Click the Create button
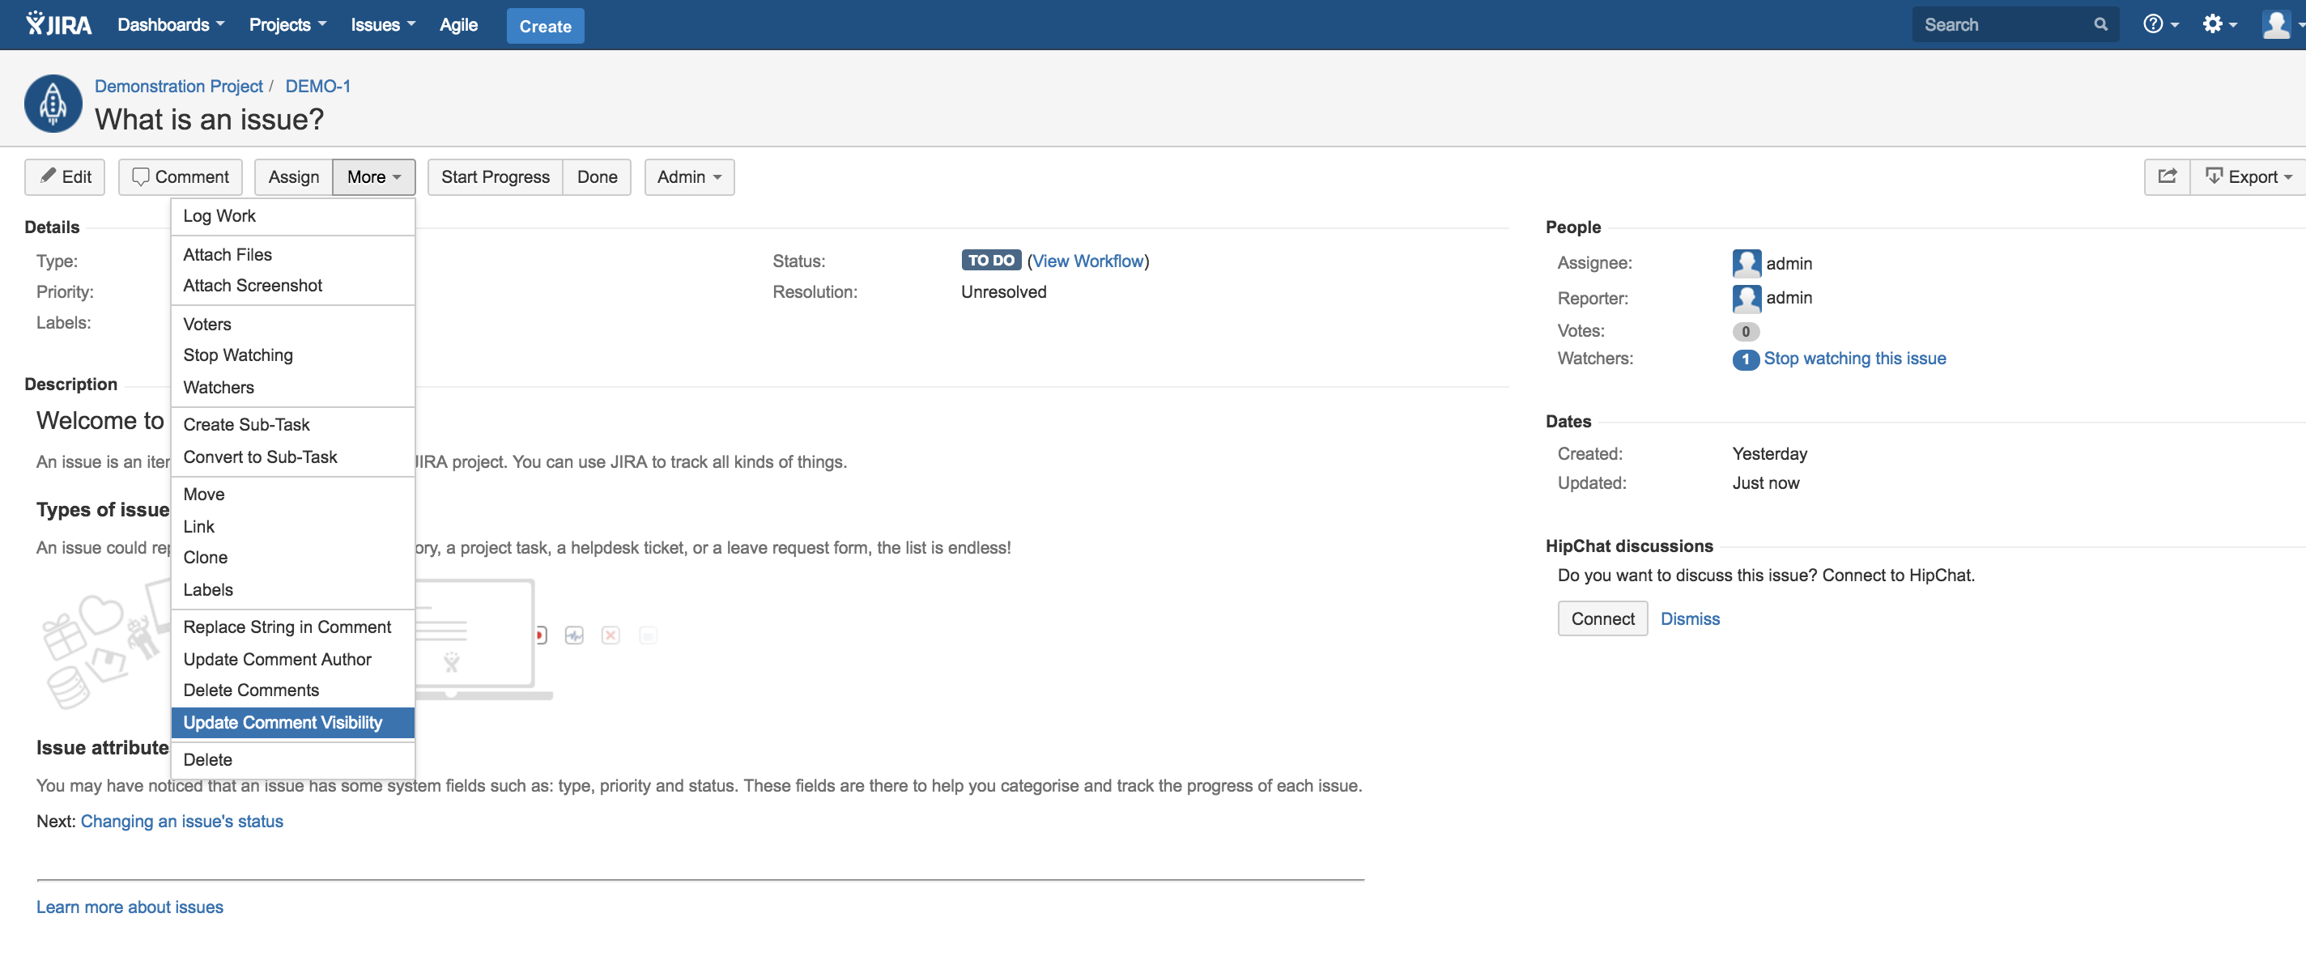 tap(545, 26)
